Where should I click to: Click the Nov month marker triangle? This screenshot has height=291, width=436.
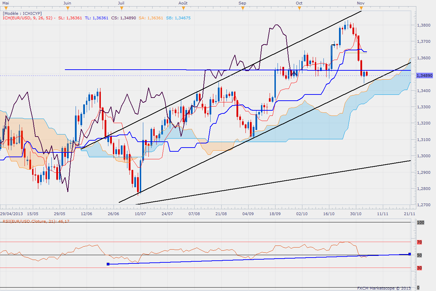click(x=361, y=7)
